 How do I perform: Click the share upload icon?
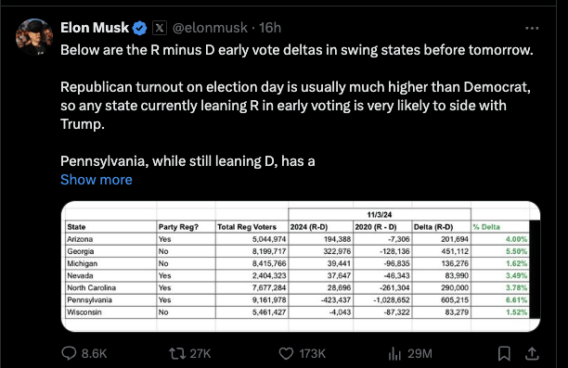pos(532,353)
